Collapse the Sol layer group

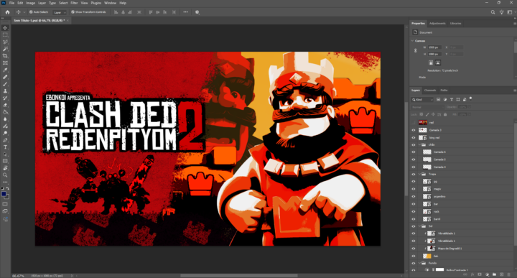pyautogui.click(x=420, y=226)
